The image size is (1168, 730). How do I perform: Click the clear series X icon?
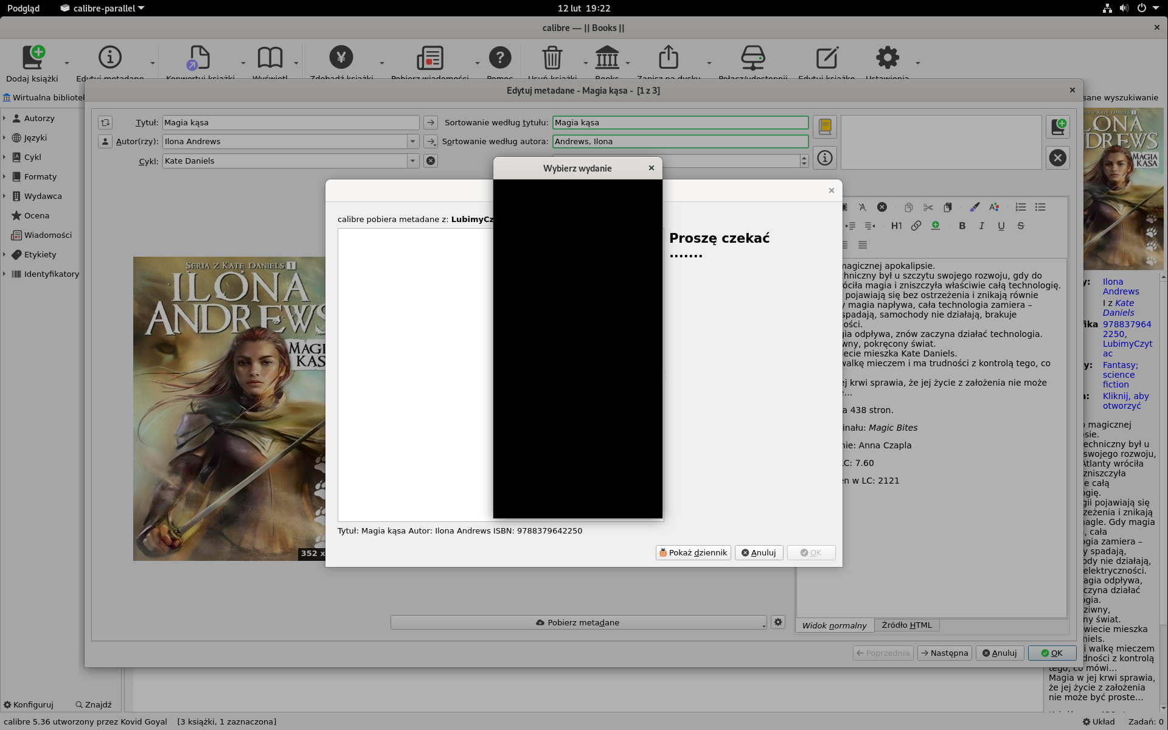[x=431, y=161]
